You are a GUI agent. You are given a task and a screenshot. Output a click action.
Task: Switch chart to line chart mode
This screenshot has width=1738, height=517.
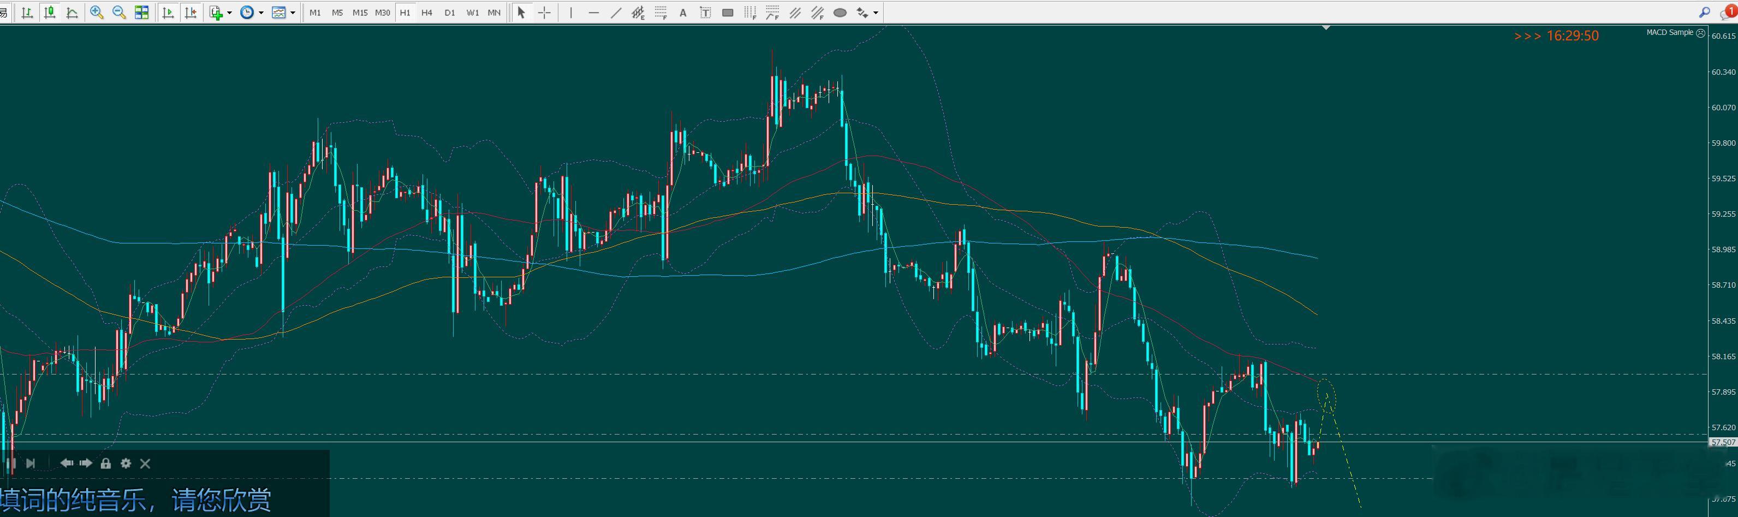pos(72,13)
